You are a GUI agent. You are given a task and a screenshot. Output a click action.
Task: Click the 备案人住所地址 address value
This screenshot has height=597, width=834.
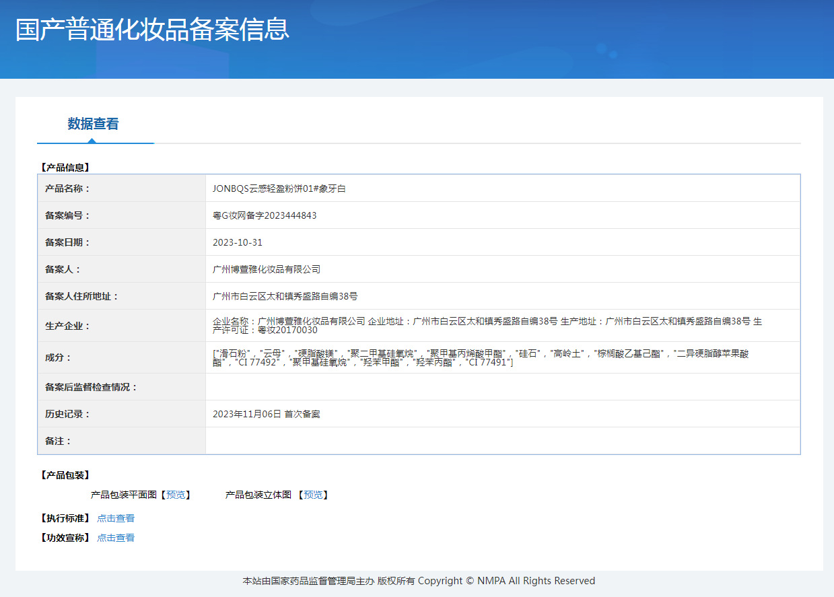[x=285, y=296]
